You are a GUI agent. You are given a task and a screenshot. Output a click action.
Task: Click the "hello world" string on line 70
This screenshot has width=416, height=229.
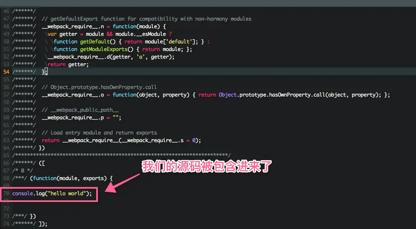[67, 194]
